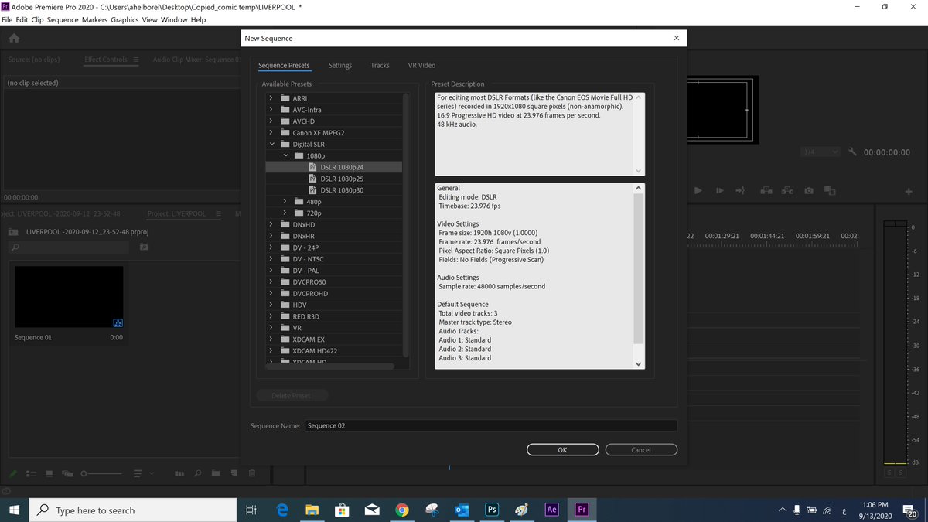The image size is (928, 522).
Task: Click the Sequence Name input field
Action: 491,425
